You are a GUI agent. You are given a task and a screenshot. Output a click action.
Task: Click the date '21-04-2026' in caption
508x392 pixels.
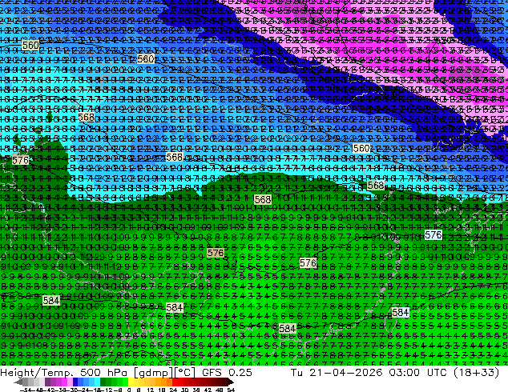click(x=346, y=373)
